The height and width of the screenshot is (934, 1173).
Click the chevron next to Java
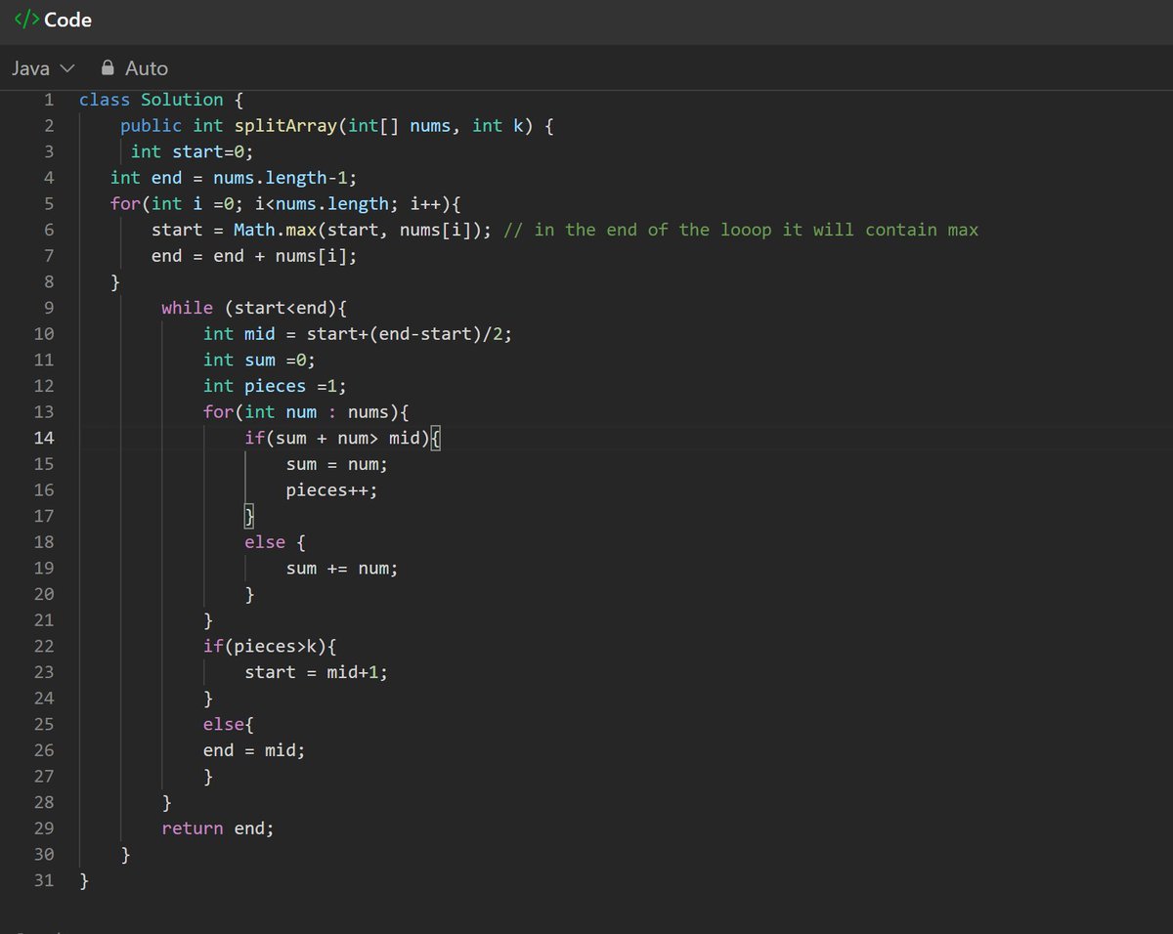tap(66, 69)
